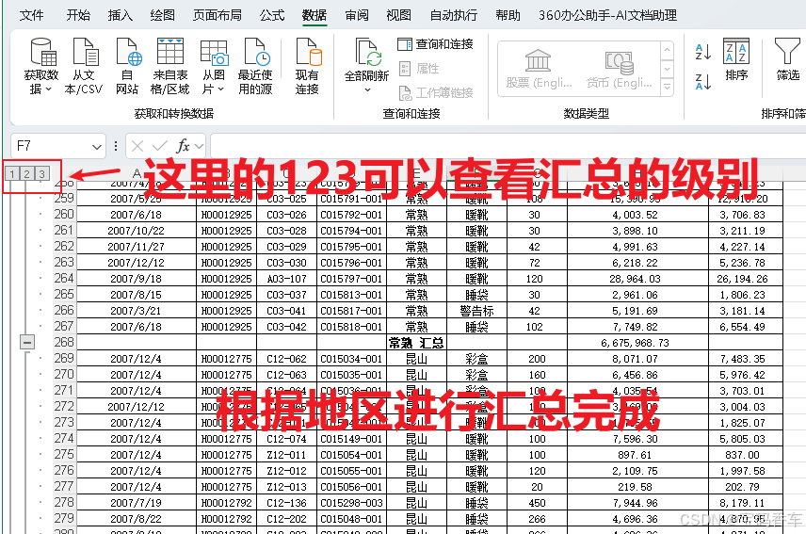Switch to the 视图 (View) tab

point(398,15)
